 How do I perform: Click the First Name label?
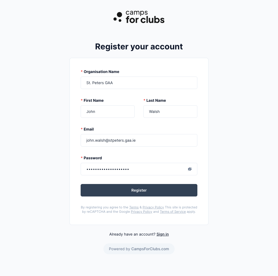click(94, 100)
